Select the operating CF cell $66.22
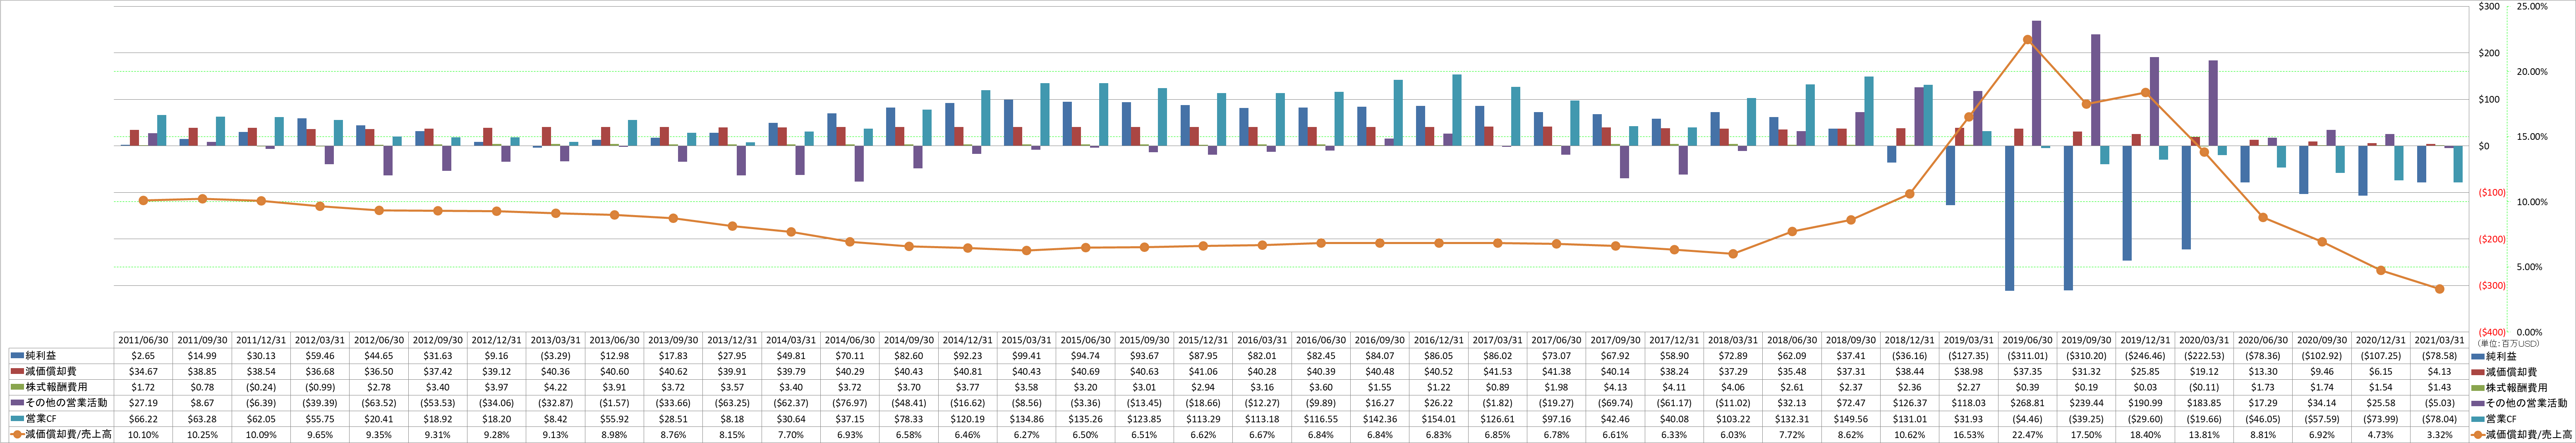 pos(143,418)
